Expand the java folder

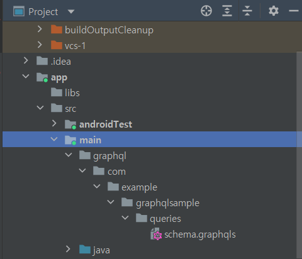pyautogui.click(x=68, y=249)
